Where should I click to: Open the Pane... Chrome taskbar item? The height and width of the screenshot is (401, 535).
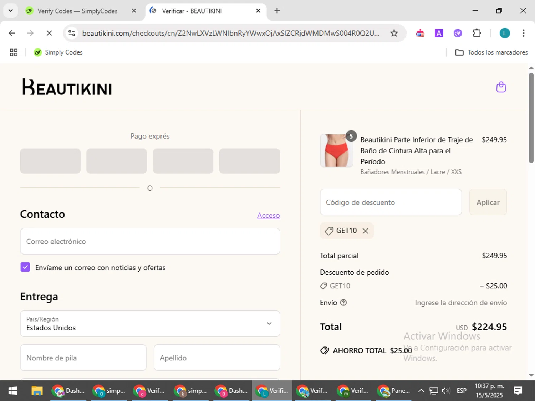394,391
